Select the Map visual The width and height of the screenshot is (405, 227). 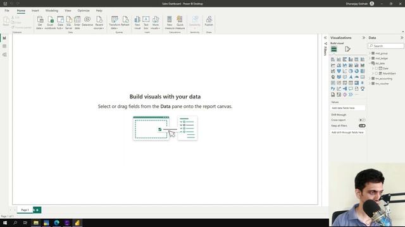(333, 77)
